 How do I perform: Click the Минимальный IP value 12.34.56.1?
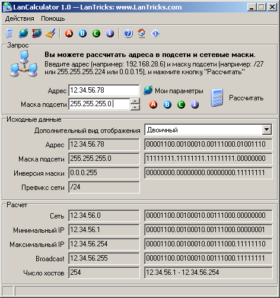tap(104, 230)
